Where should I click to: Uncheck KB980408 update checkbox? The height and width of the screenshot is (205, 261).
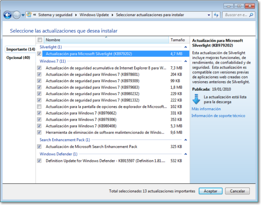pos(39,126)
